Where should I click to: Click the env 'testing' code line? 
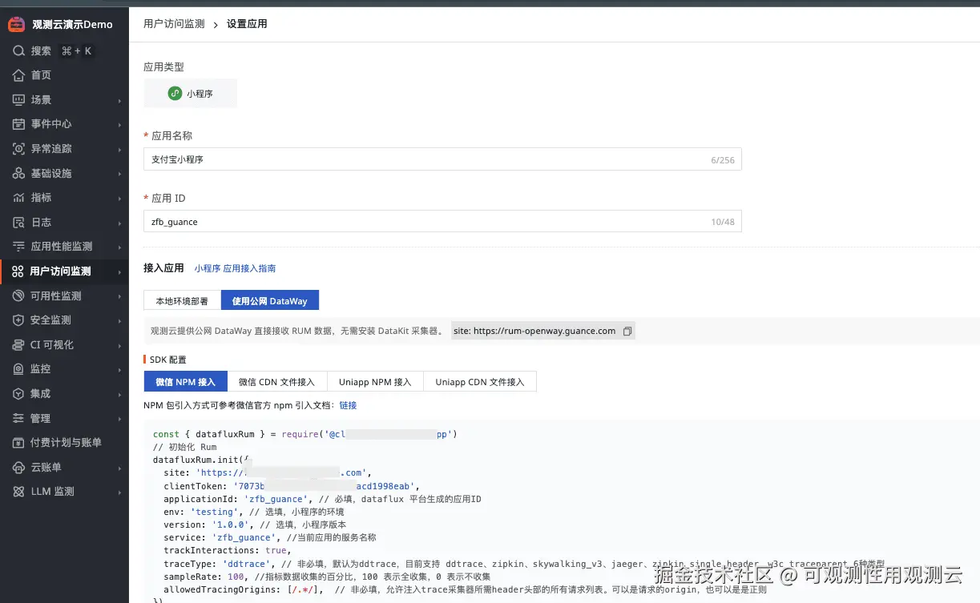pos(254,512)
